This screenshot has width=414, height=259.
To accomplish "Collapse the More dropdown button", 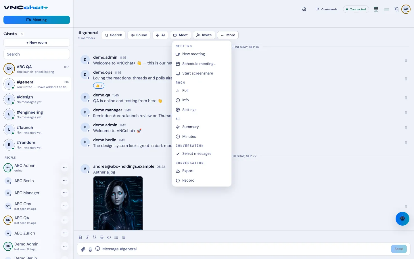I will coord(228,35).
